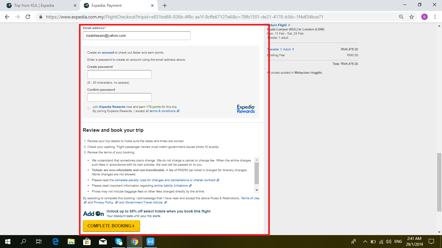Screen dimensions: 442x248
Task: Open WPS Writer from the taskbar
Action: 150,241
